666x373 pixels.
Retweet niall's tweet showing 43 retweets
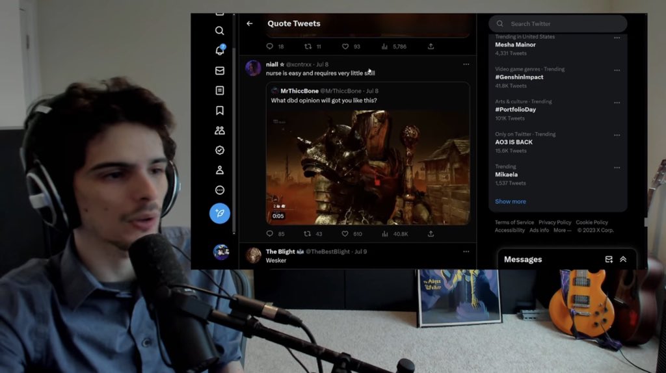point(307,233)
